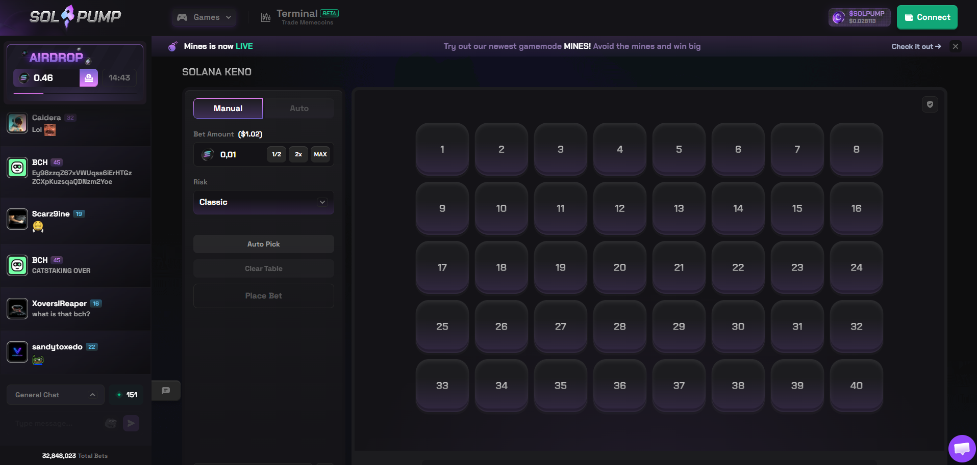Click the Place Bet button
This screenshot has height=465, width=977.
264,296
